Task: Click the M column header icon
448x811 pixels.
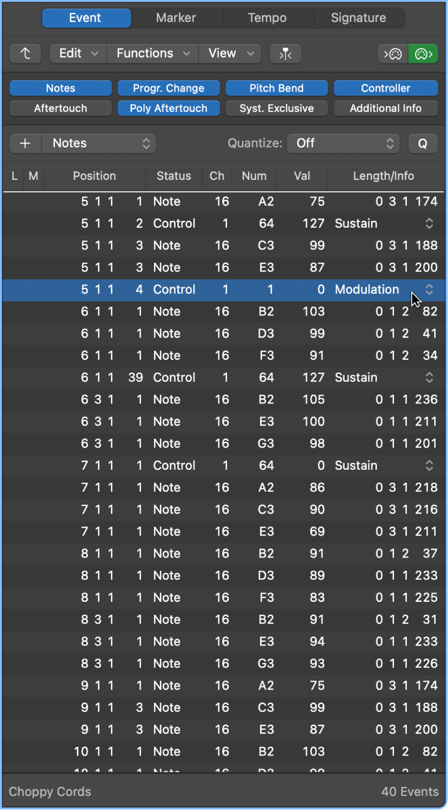Action: coord(33,176)
